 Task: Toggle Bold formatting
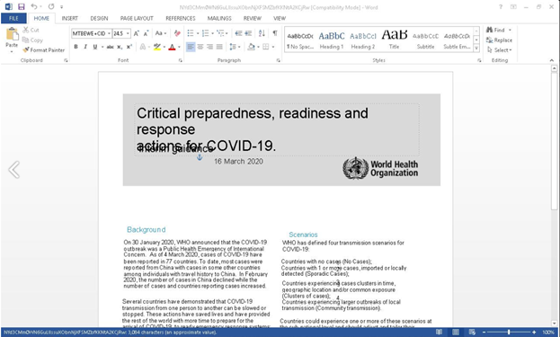[x=76, y=47]
